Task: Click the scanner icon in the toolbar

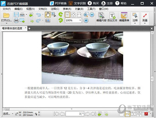Action: (x=22, y=15)
